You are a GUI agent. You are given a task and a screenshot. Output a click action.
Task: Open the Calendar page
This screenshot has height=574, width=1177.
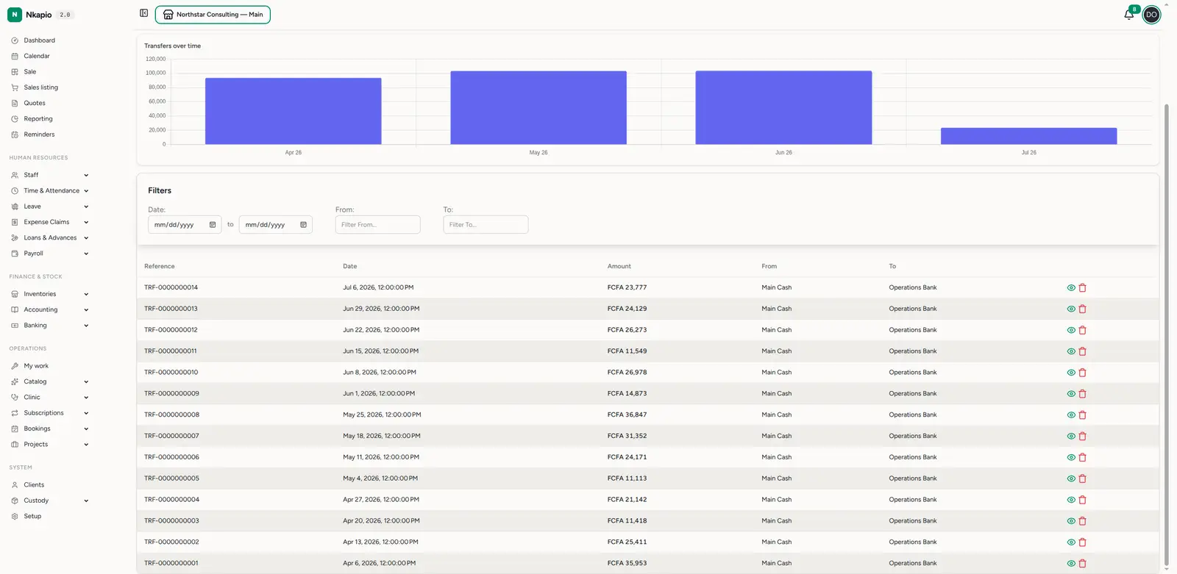pyautogui.click(x=37, y=56)
